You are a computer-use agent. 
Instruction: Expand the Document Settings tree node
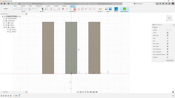pos(4,19)
